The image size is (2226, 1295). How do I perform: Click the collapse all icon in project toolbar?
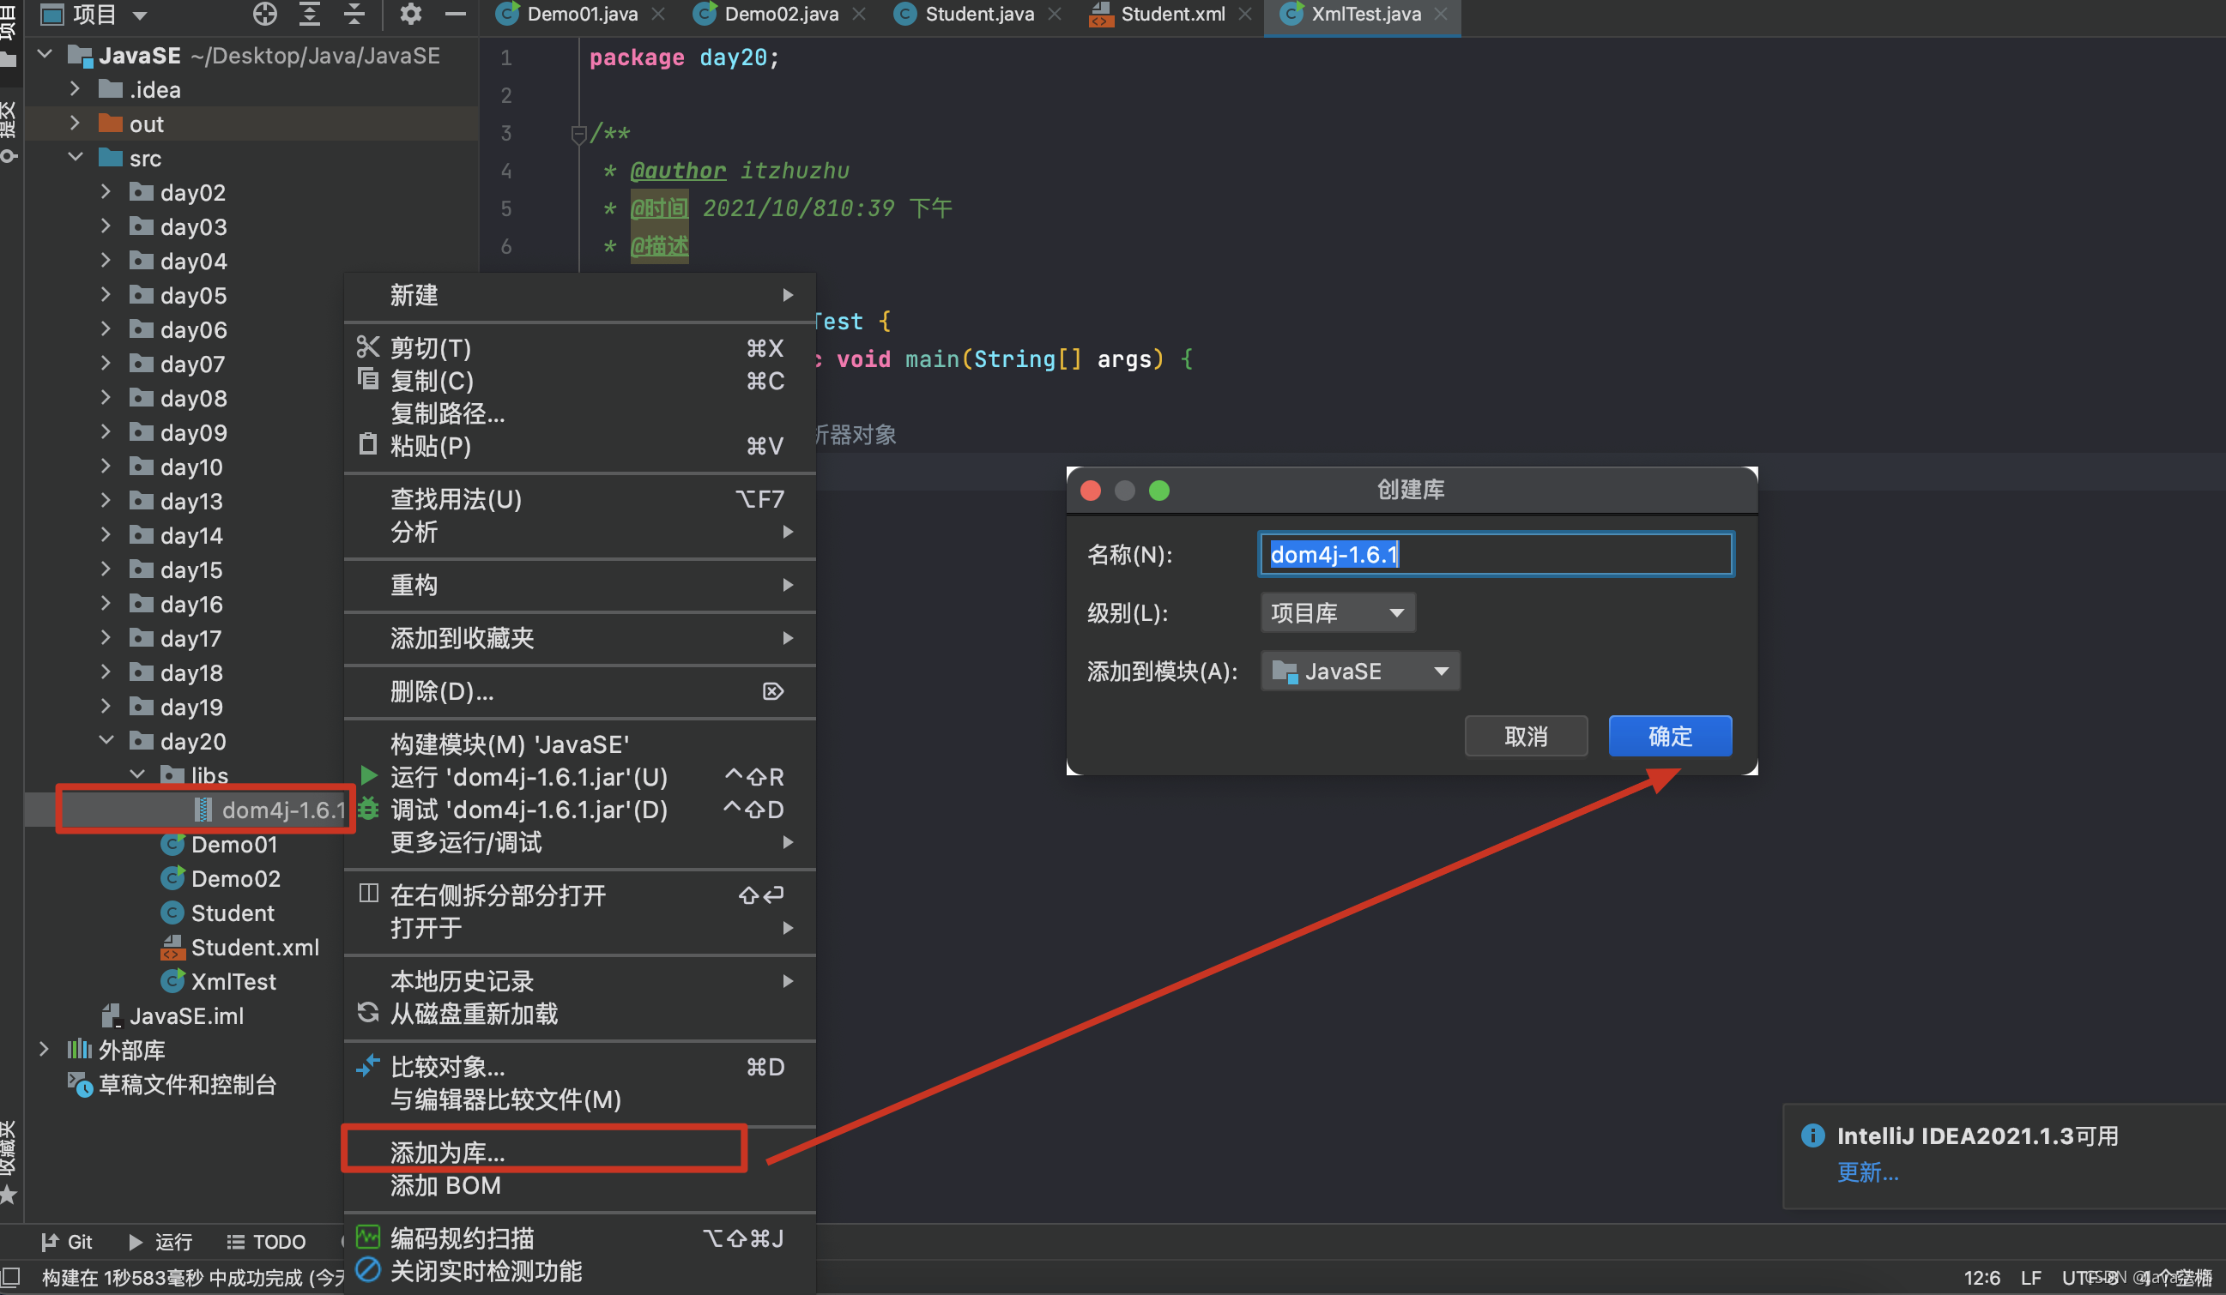point(354,13)
